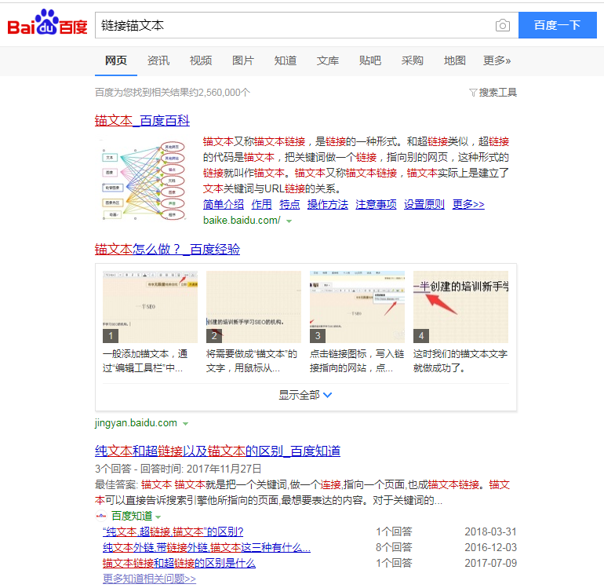
Task: Go to the 贴吧 tab
Action: click(x=370, y=60)
